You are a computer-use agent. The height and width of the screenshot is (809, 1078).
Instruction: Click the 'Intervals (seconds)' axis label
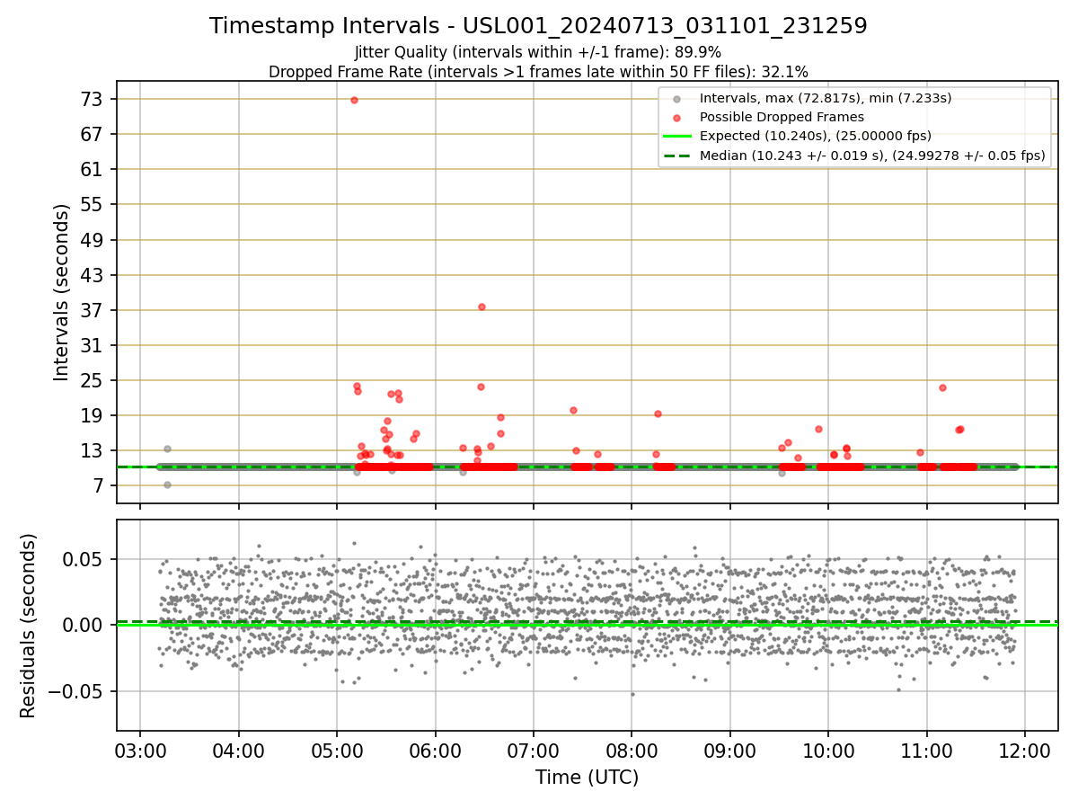click(x=61, y=292)
